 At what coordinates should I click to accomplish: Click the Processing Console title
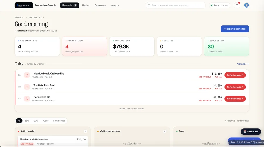[45, 5]
